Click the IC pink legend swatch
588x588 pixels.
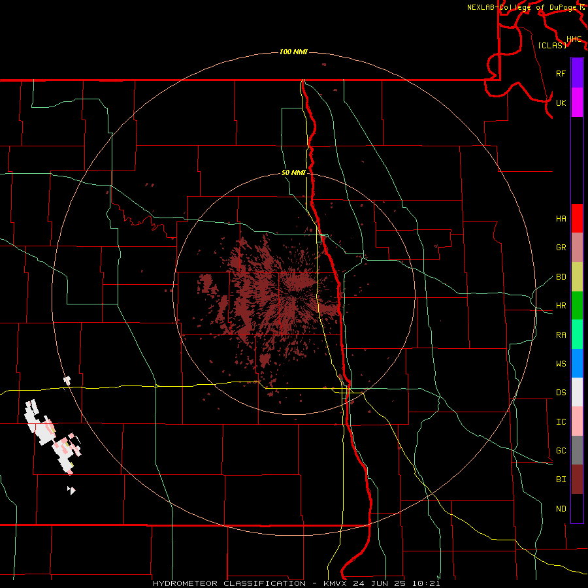coord(577,421)
